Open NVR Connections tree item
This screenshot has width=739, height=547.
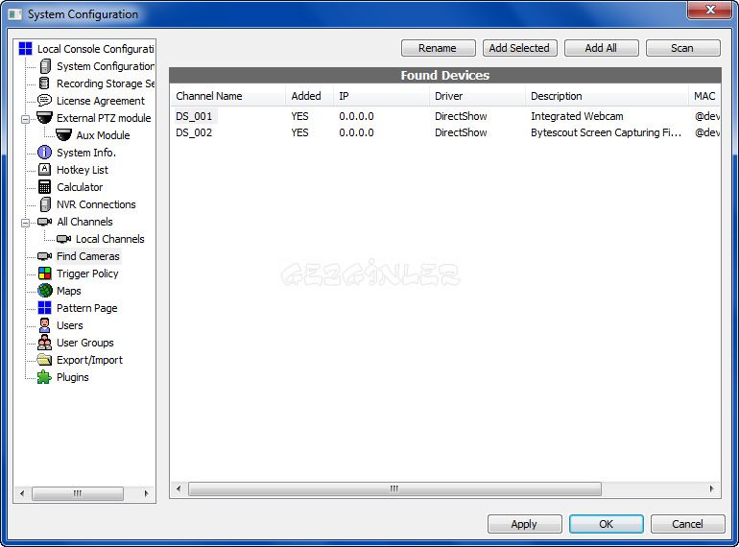(96, 204)
